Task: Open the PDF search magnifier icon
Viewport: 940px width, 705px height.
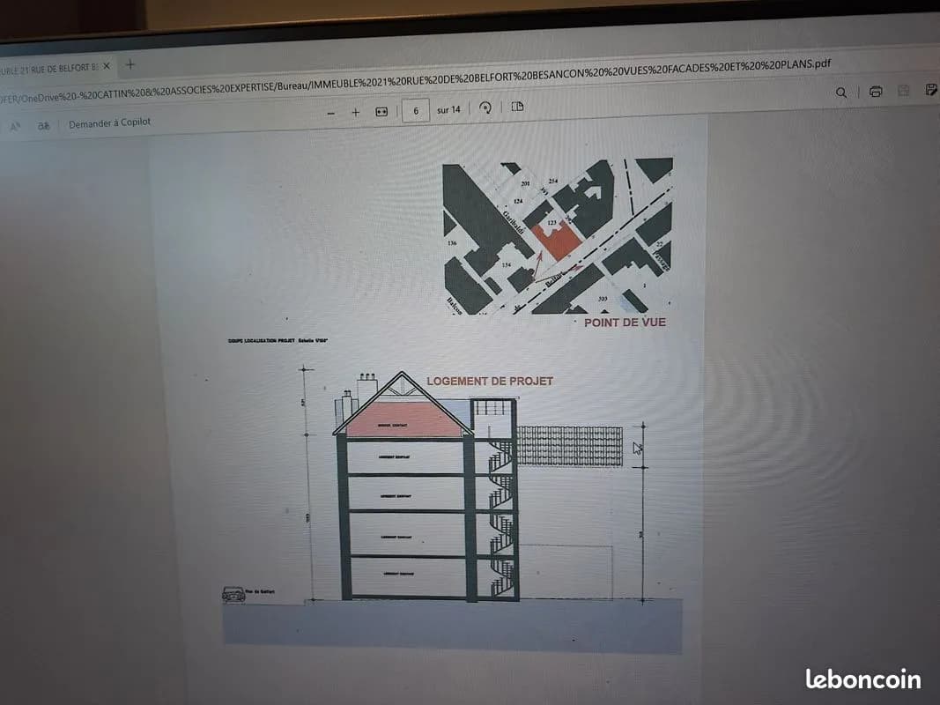Action: [841, 93]
